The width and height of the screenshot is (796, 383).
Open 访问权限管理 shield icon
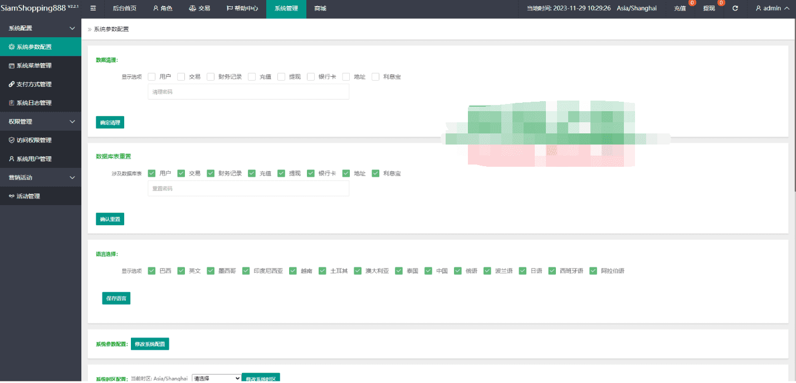(12, 140)
